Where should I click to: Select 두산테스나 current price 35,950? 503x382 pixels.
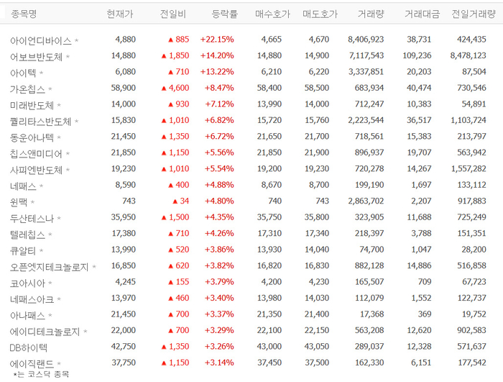pyautogui.click(x=124, y=217)
